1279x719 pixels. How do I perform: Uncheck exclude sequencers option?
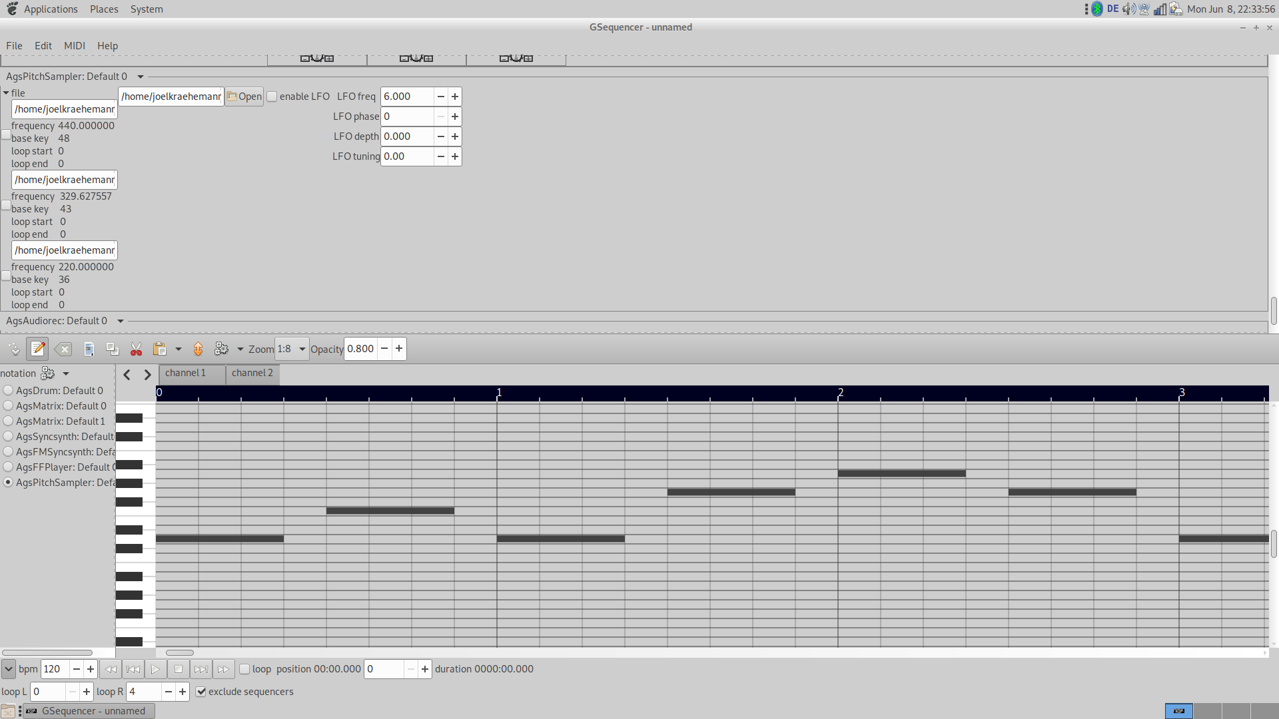click(201, 692)
